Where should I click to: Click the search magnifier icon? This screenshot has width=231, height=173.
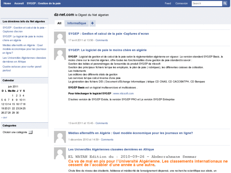[225, 3]
